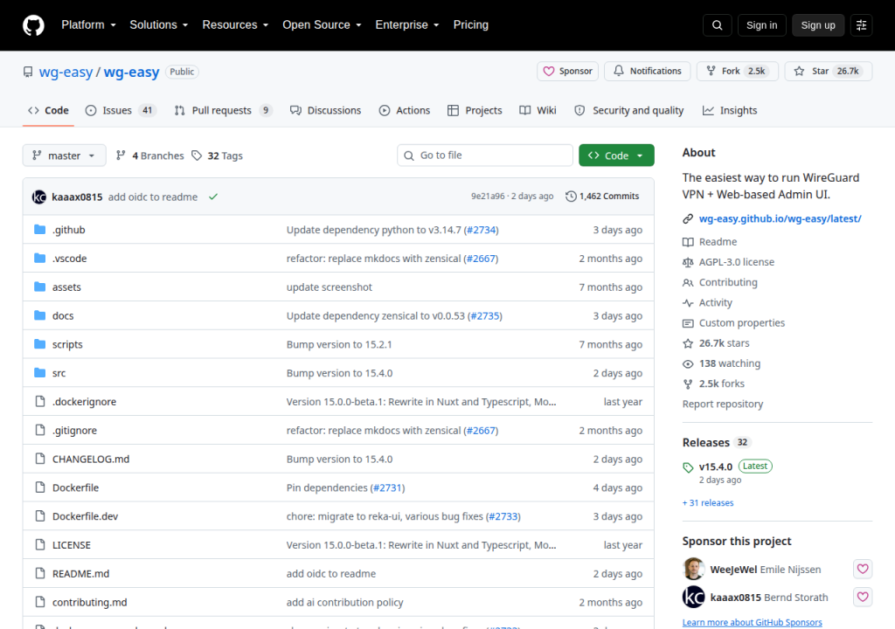The height and width of the screenshot is (629, 895).
Task: Open the green Code dropdown button
Action: [x=616, y=156]
